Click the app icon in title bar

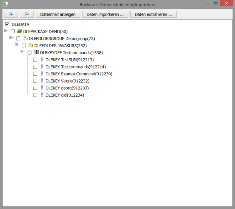(x=5, y=4)
